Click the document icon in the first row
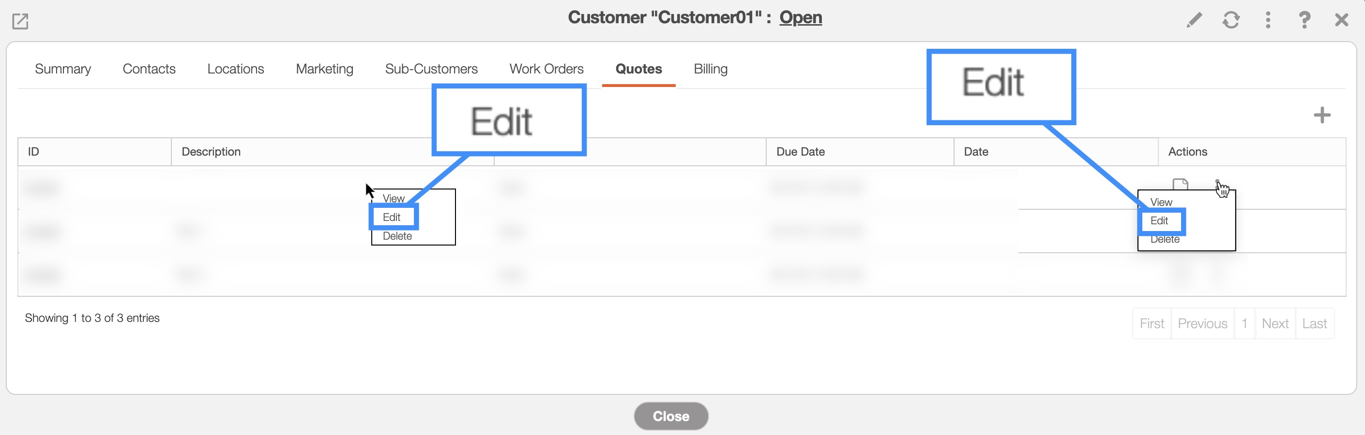 click(x=1180, y=184)
